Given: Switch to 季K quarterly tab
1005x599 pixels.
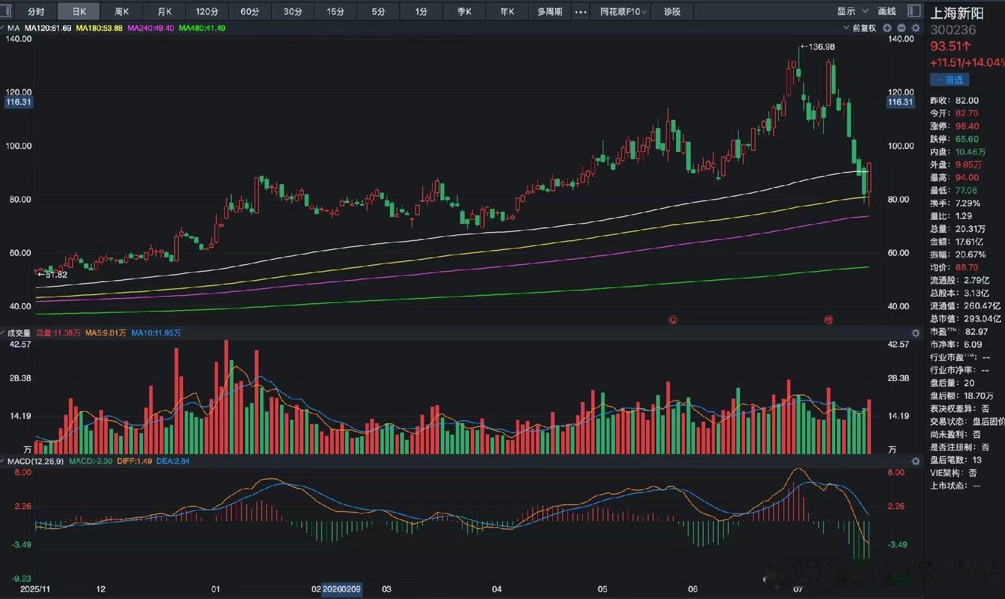Looking at the screenshot, I should (464, 12).
